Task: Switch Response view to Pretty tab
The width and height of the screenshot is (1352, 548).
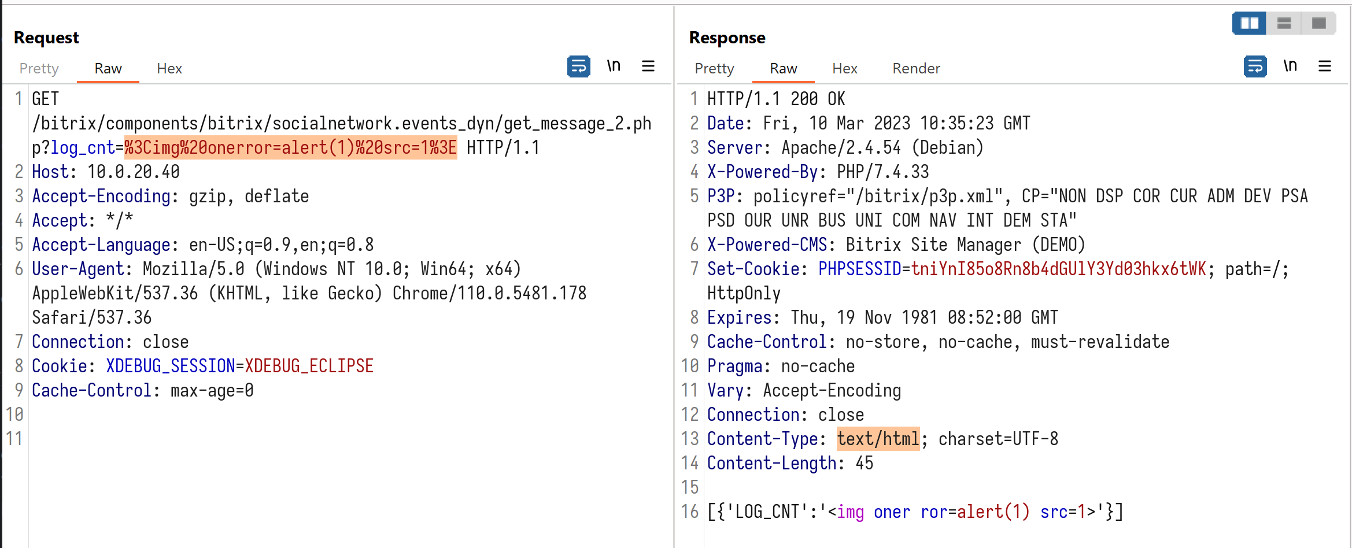Action: 714,69
